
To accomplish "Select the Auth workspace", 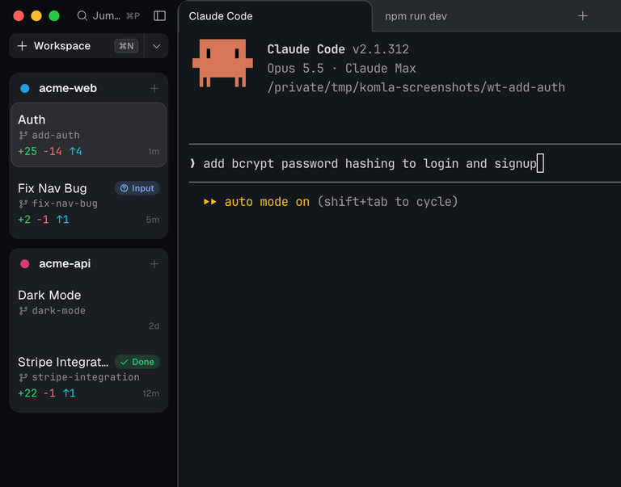I will [89, 135].
